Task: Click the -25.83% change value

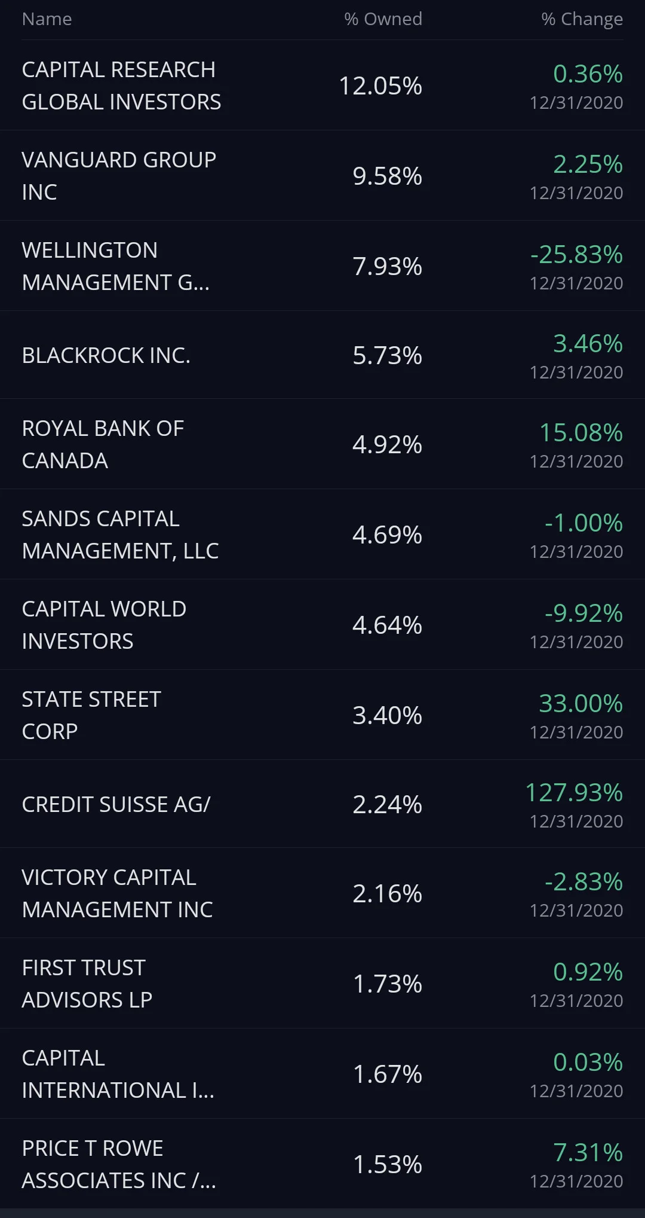Action: (x=576, y=254)
